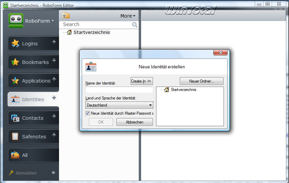Click the Logins star icon
The width and height of the screenshot is (289, 183).
[15, 43]
